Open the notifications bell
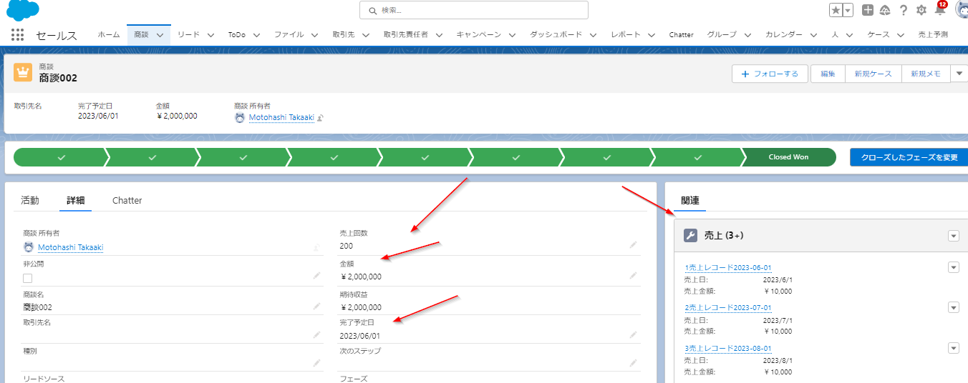 pos(940,9)
